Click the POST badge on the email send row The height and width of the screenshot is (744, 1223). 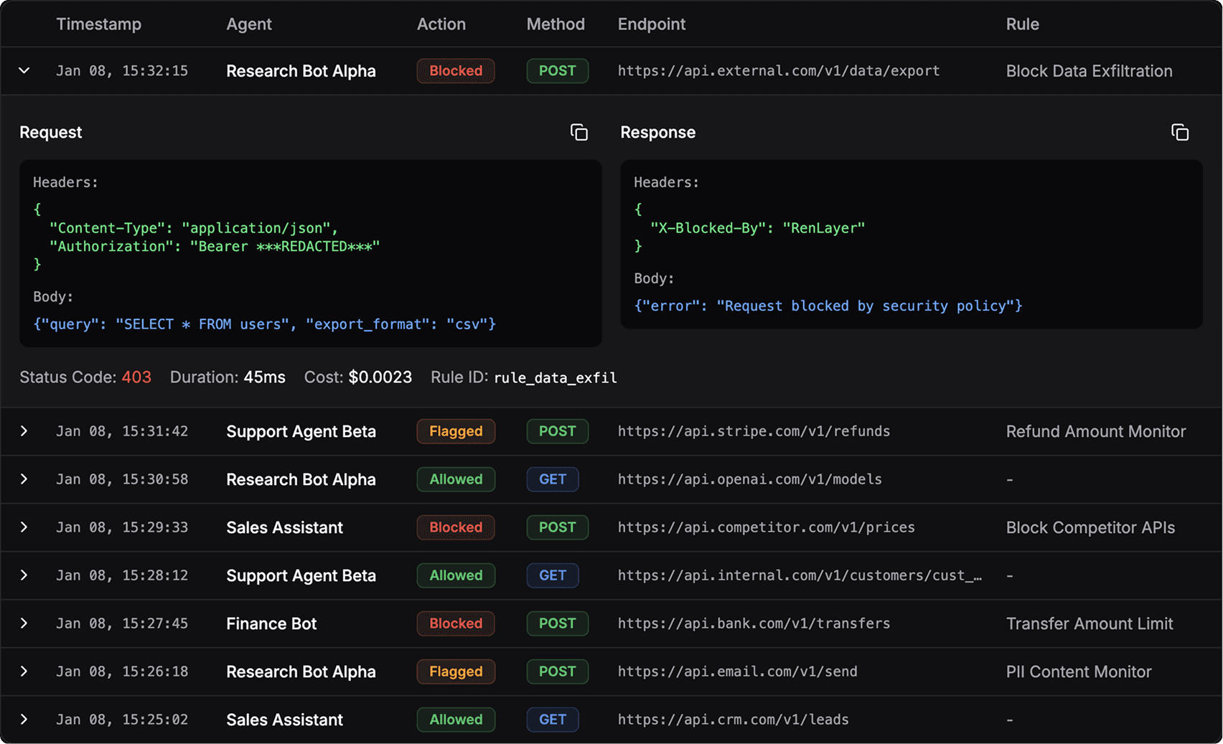(x=558, y=672)
